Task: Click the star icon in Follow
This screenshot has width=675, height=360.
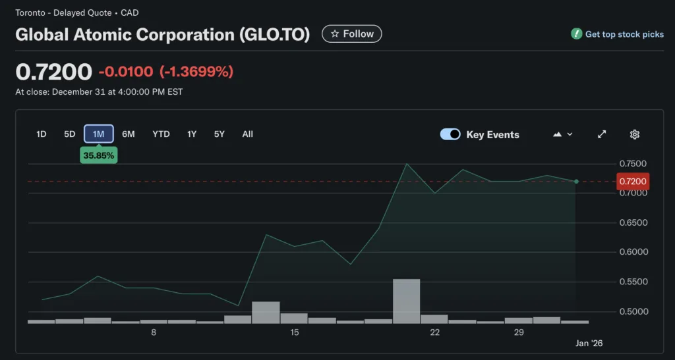Action: [335, 34]
